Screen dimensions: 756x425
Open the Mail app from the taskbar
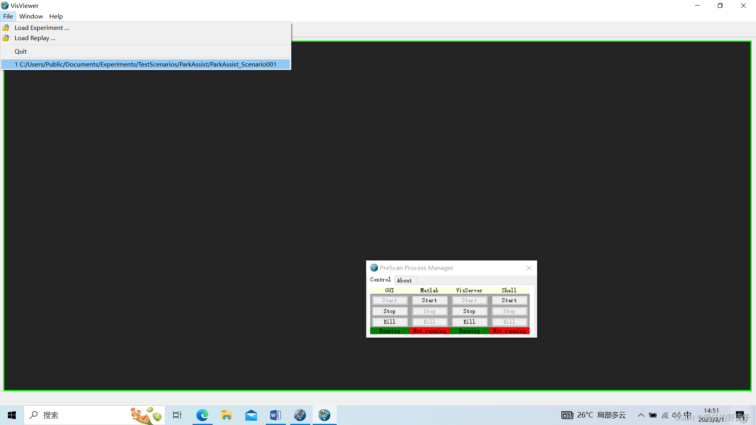pyautogui.click(x=251, y=415)
